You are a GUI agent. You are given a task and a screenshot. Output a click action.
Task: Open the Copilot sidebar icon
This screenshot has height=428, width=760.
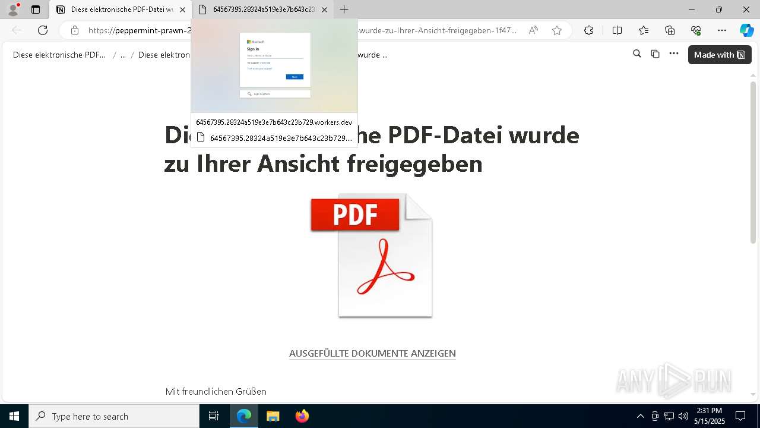746,30
